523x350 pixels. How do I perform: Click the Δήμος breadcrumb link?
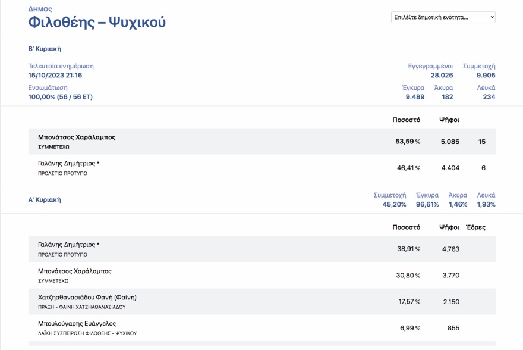pos(40,10)
